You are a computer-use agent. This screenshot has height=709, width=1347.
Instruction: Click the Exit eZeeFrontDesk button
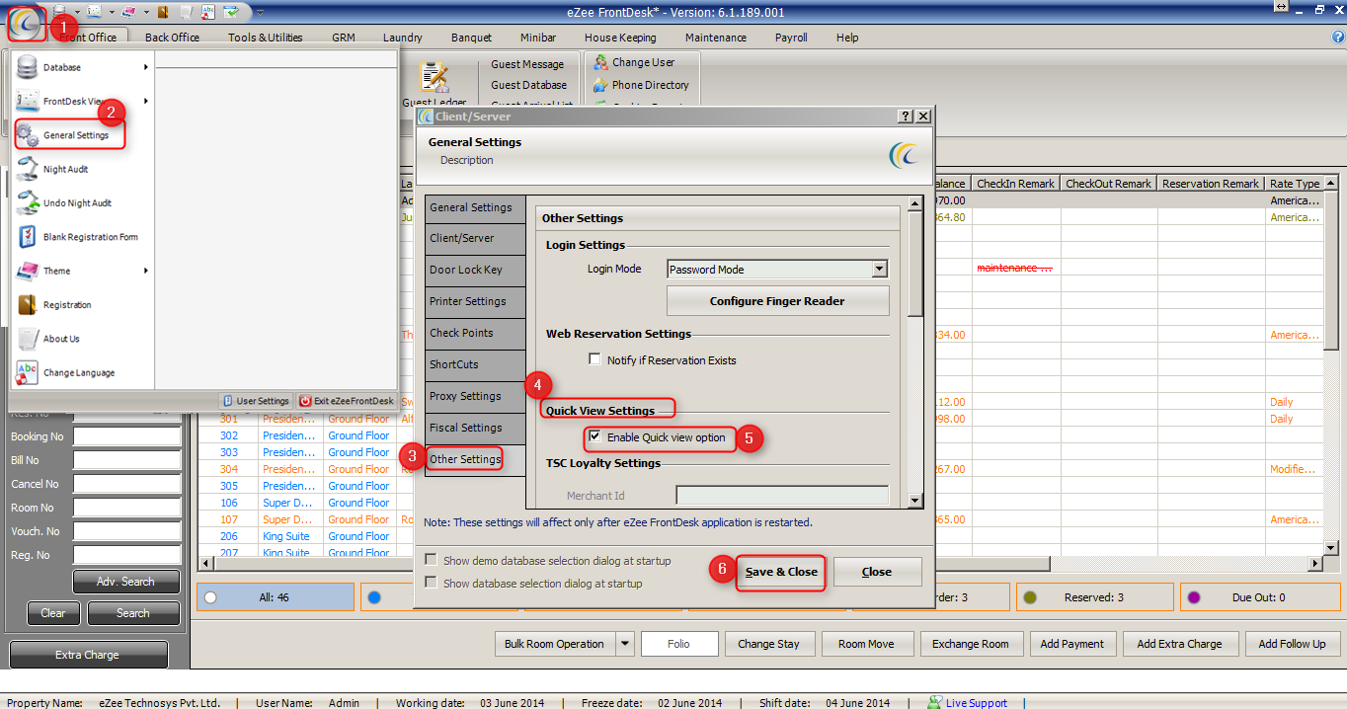(x=347, y=401)
